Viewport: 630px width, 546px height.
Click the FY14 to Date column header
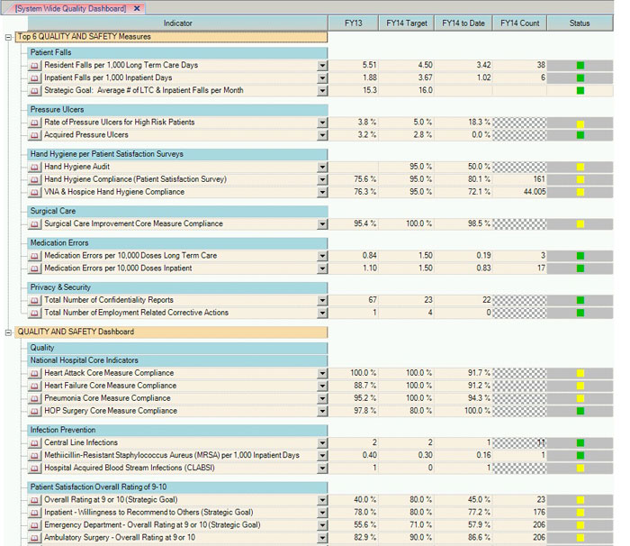(x=463, y=23)
